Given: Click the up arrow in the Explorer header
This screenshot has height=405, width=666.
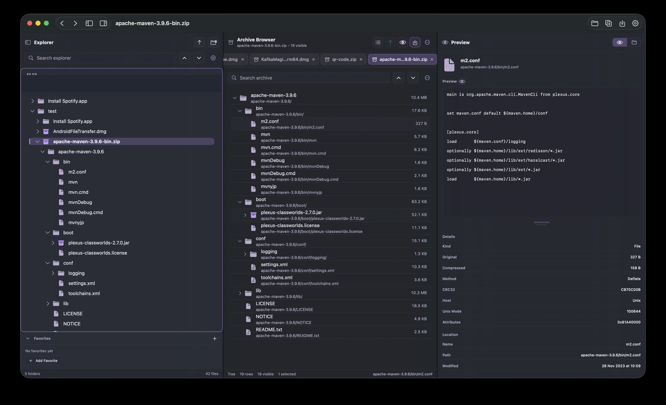Looking at the screenshot, I should pos(199,42).
